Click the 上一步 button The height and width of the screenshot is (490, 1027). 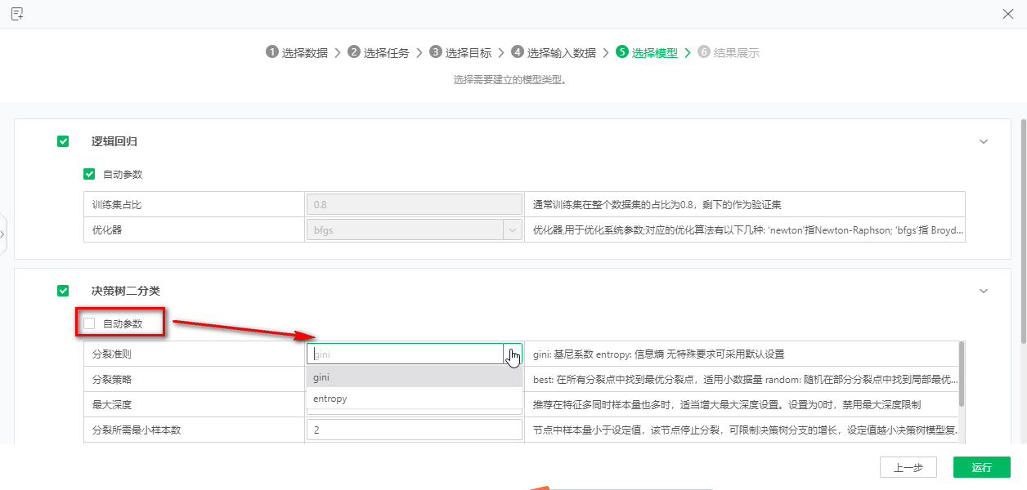(908, 467)
